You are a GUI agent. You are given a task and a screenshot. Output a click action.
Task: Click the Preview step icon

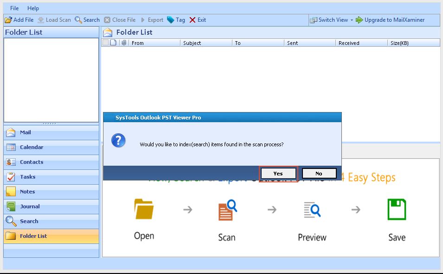click(x=312, y=210)
